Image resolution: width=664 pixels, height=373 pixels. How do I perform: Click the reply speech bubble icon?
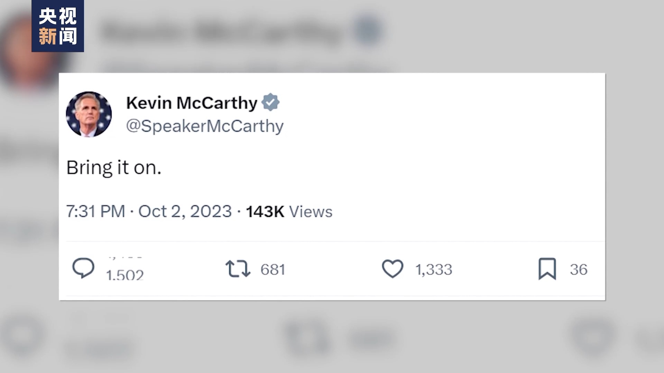[x=83, y=268]
